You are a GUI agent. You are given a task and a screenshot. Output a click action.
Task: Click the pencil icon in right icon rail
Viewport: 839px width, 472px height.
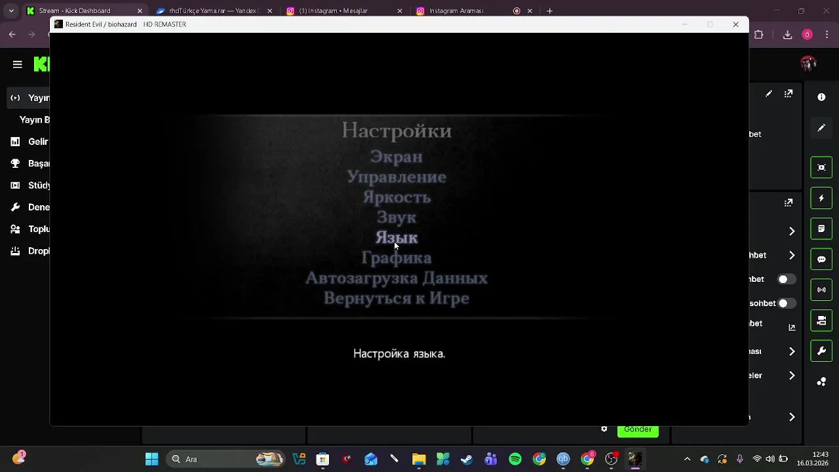821,128
